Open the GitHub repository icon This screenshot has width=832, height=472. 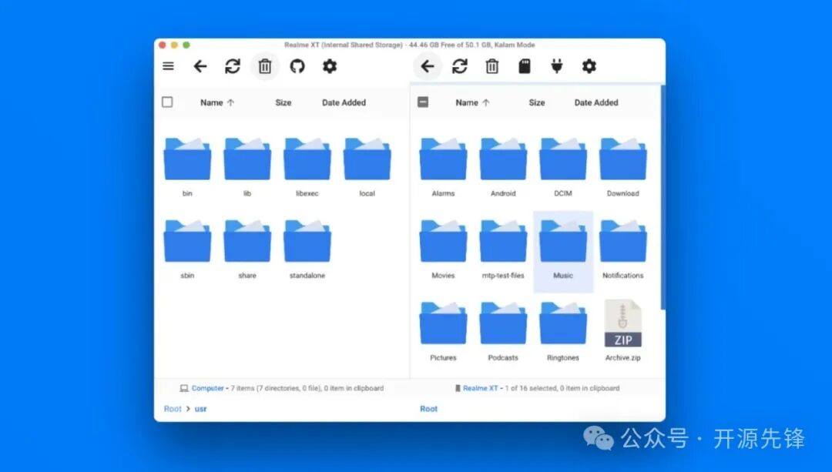(x=297, y=66)
